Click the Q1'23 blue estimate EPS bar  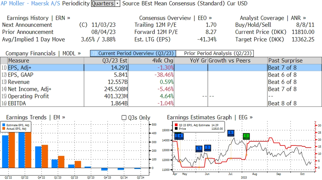[x=55, y=164]
